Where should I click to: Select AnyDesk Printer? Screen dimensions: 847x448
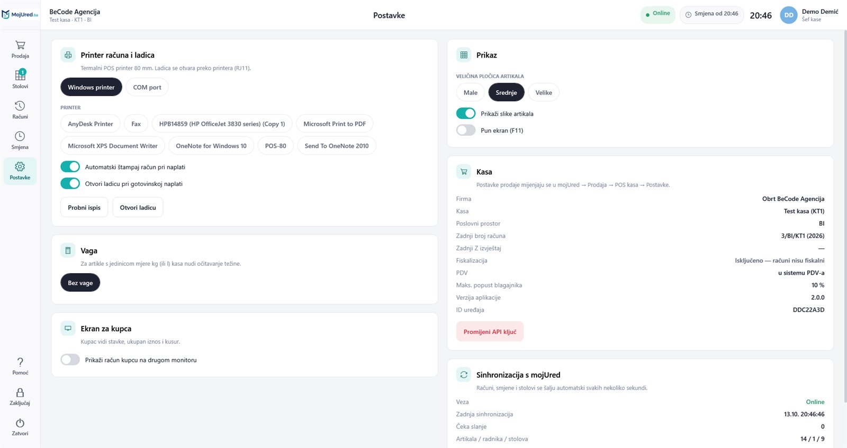[91, 124]
